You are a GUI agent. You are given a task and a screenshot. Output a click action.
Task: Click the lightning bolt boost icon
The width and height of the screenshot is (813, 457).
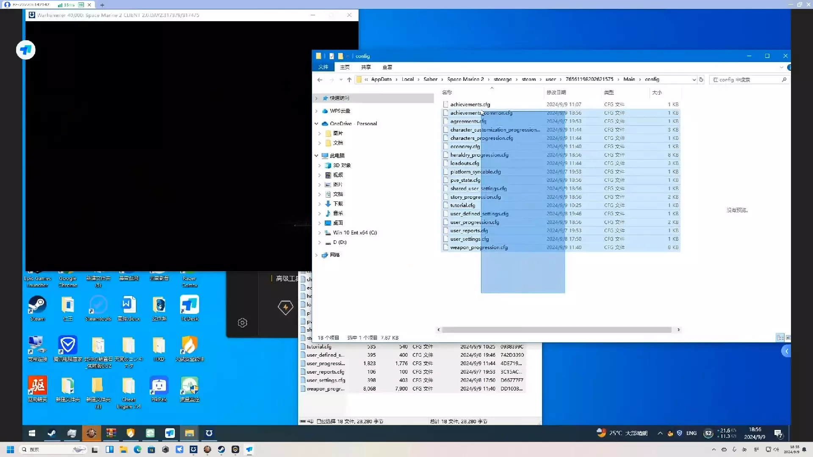coord(285,307)
